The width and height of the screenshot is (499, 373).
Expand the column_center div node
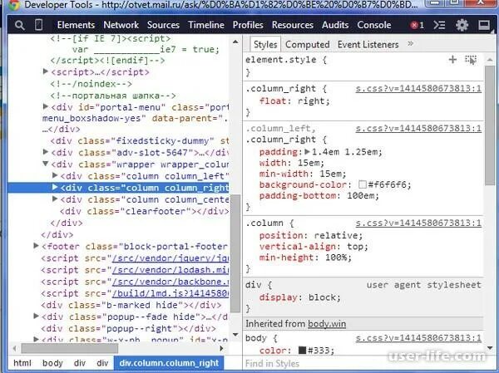pyautogui.click(x=55, y=199)
